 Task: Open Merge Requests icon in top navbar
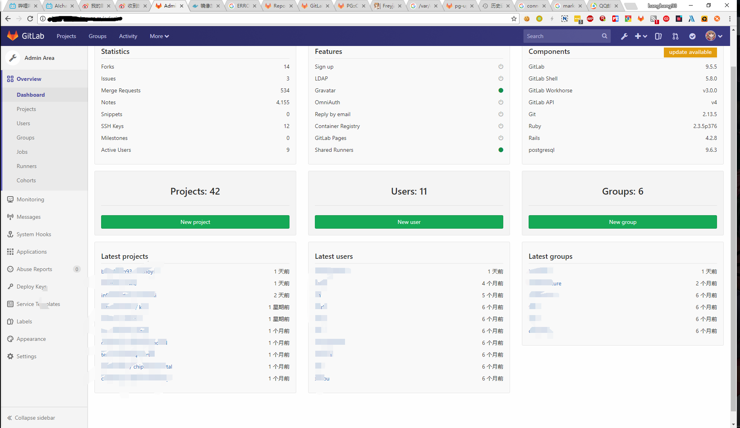675,36
